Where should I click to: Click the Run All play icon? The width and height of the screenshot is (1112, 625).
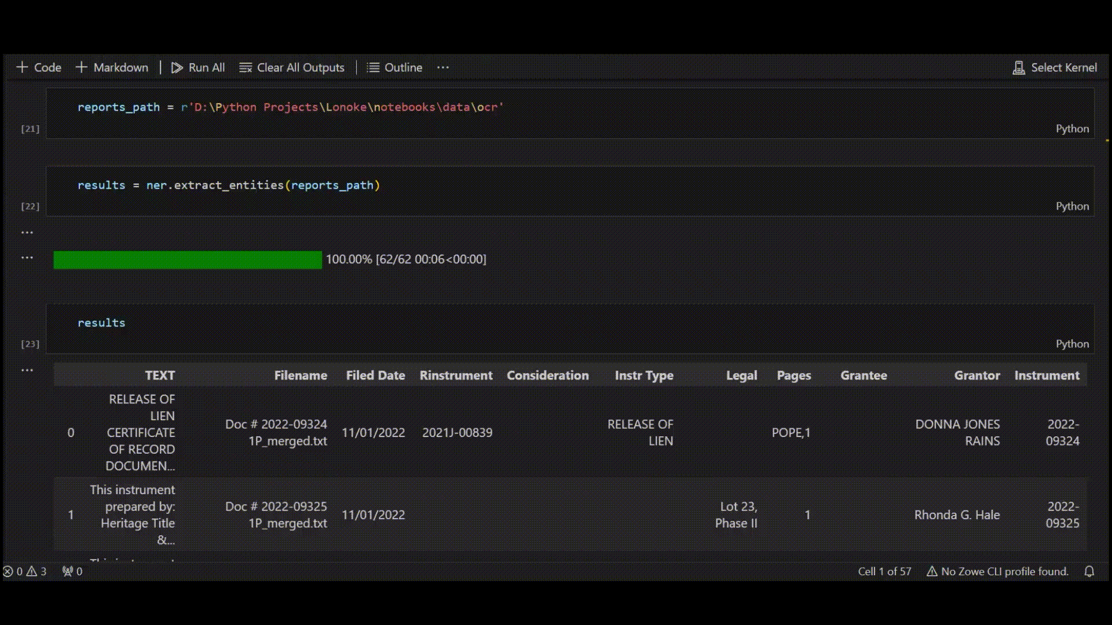pyautogui.click(x=177, y=68)
